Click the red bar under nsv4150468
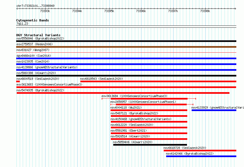 pos(149,122)
